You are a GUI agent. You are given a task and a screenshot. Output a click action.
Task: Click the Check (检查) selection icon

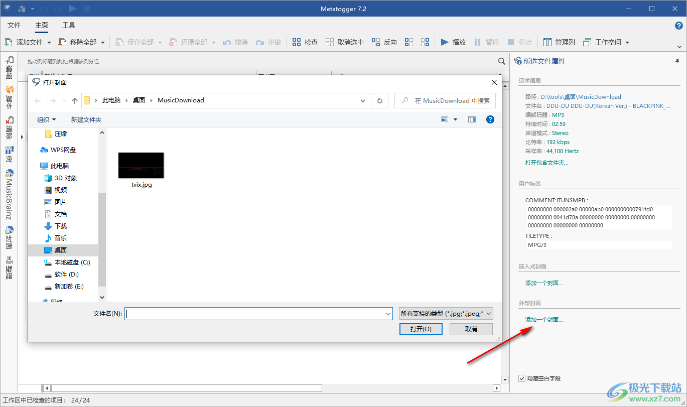click(297, 42)
